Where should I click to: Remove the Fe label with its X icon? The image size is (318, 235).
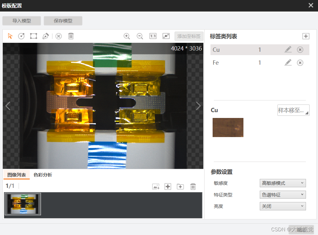coord(300,63)
